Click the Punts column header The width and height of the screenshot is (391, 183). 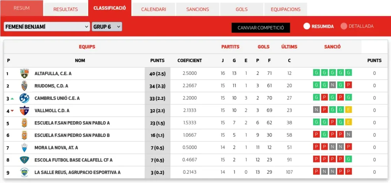[x=157, y=61]
